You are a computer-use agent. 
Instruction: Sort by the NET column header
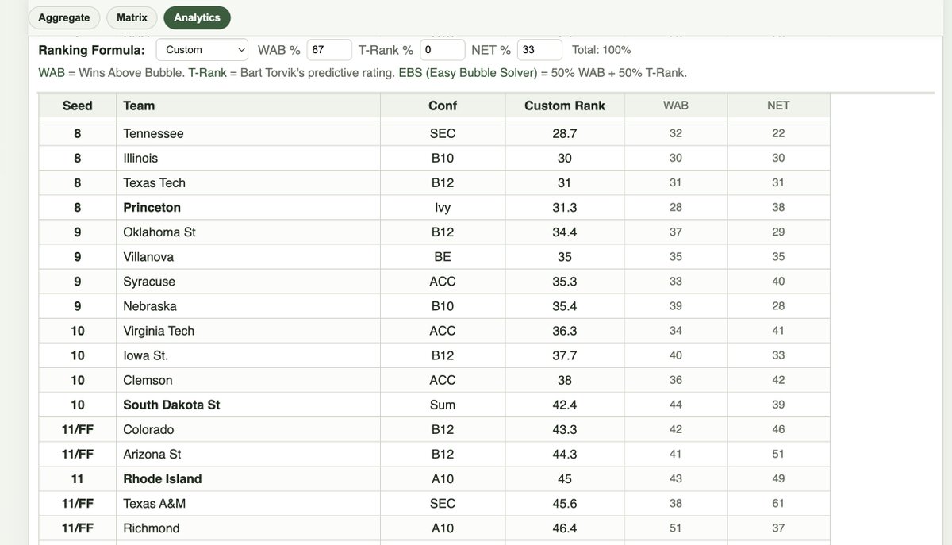778,106
